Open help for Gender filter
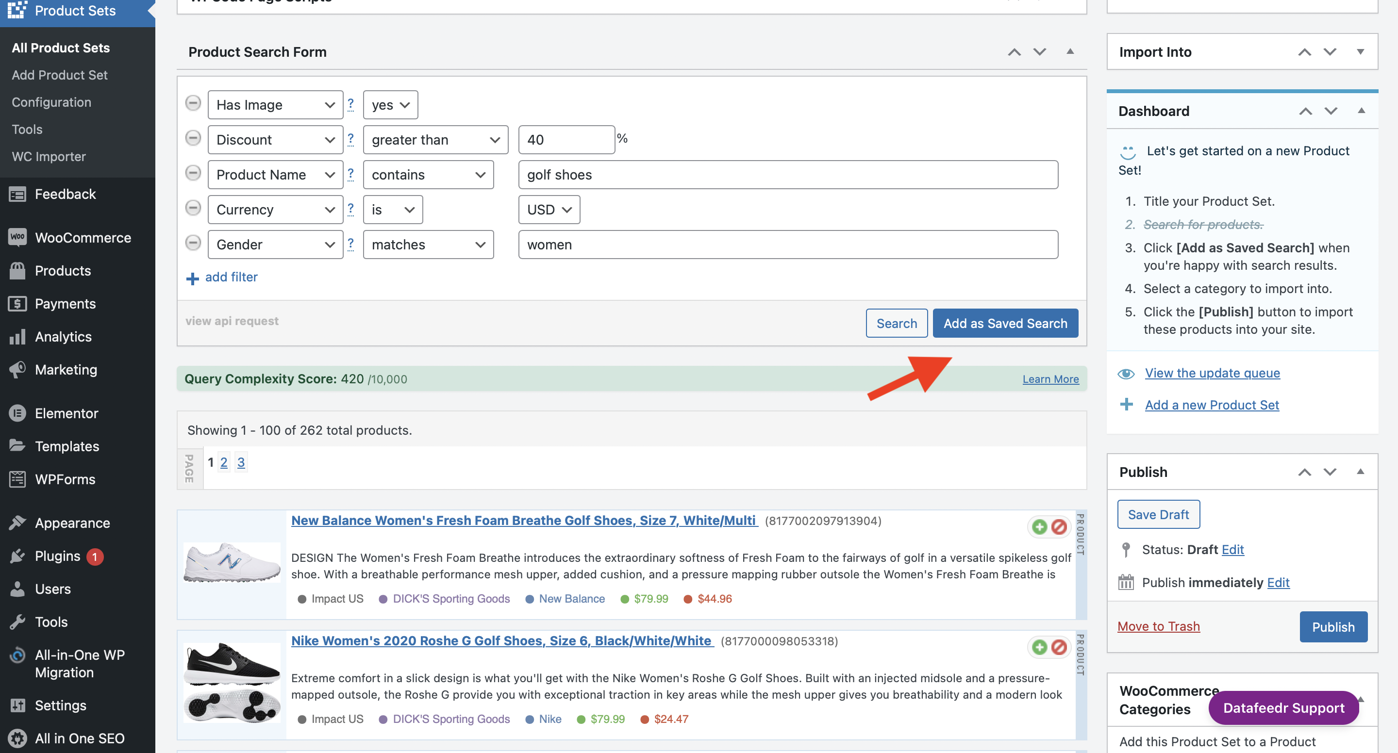1398x753 pixels. [350, 244]
